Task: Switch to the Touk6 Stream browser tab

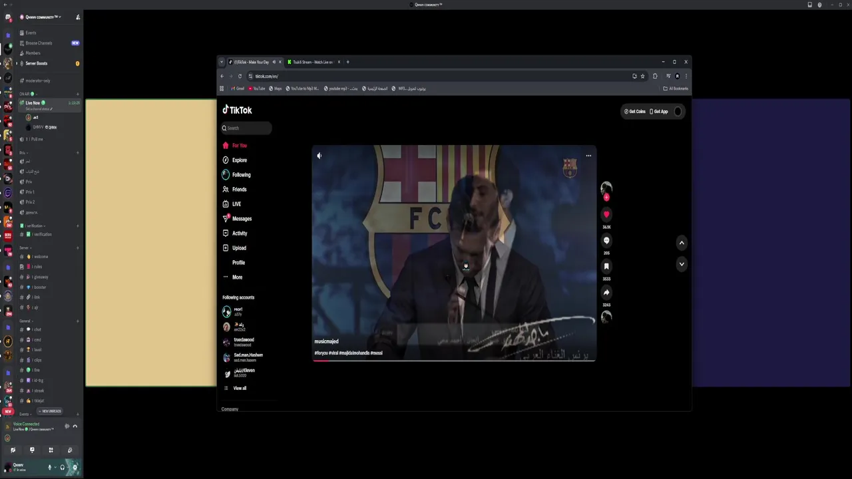Action: pyautogui.click(x=313, y=62)
